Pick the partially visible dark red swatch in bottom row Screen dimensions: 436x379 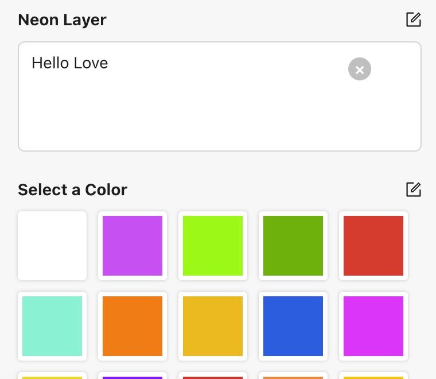pyautogui.click(x=213, y=376)
